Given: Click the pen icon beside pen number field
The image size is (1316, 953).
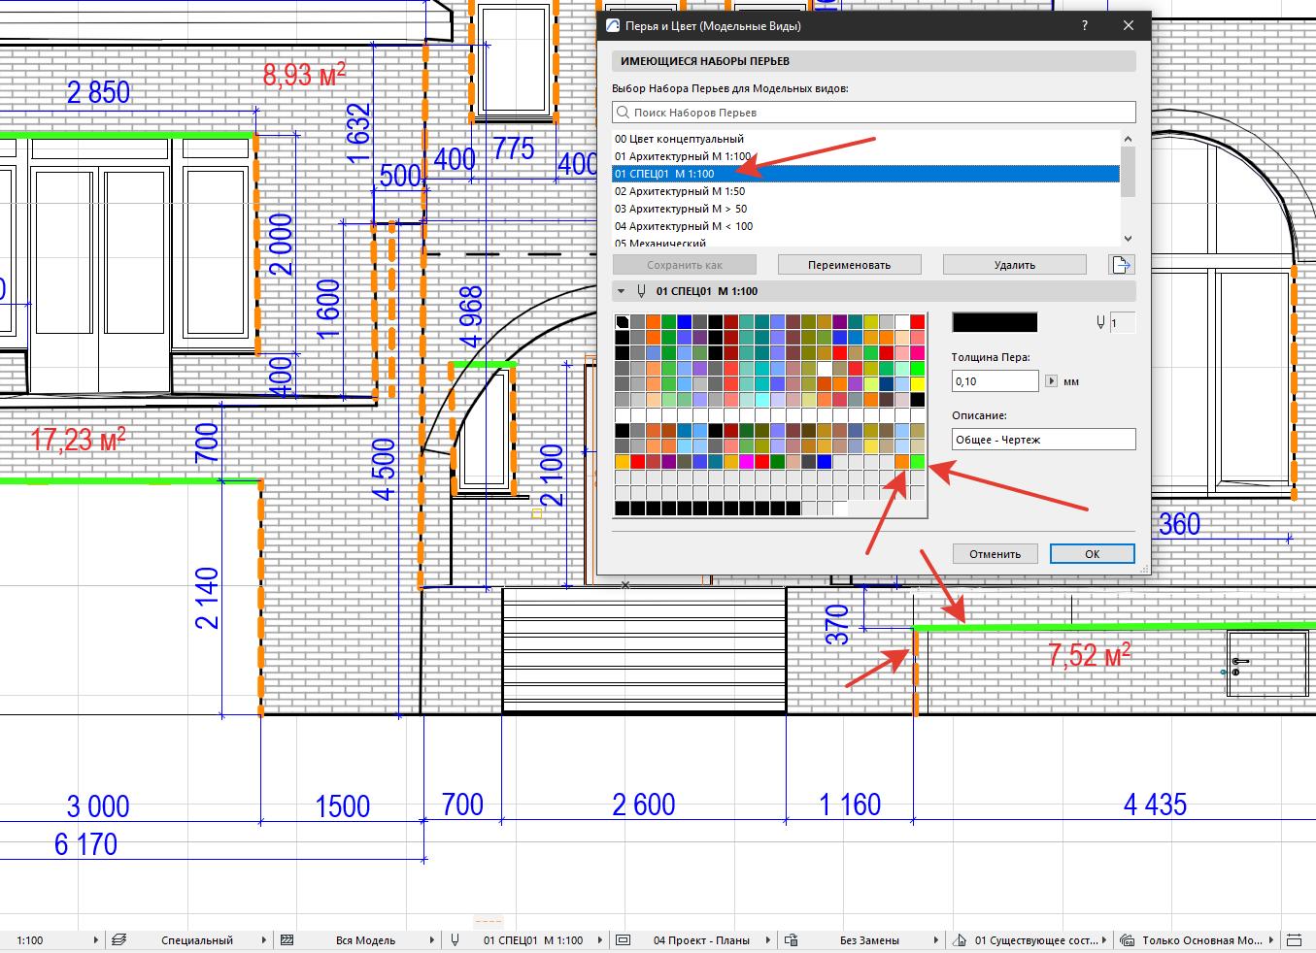Looking at the screenshot, I should click(x=1099, y=322).
